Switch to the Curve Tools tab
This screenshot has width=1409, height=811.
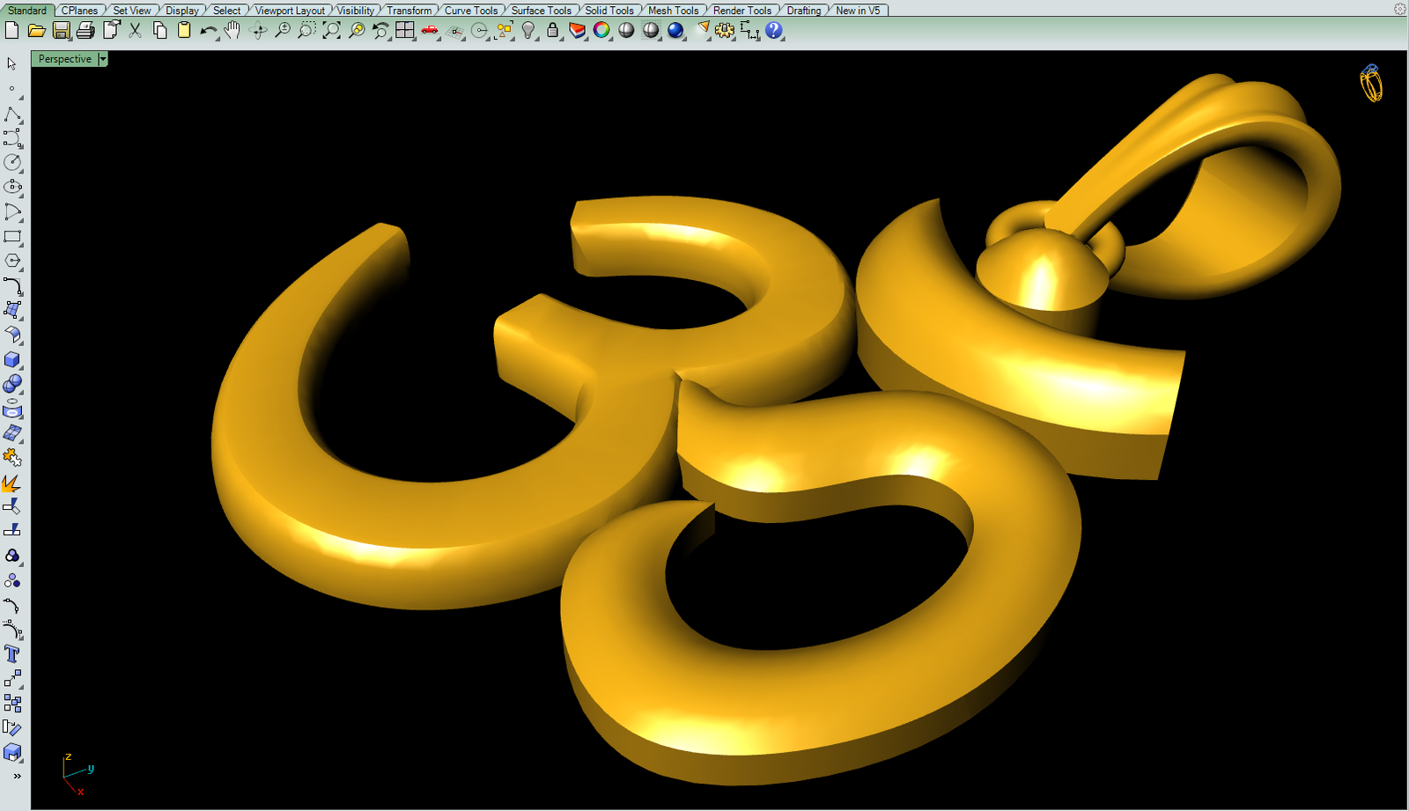pos(471,11)
